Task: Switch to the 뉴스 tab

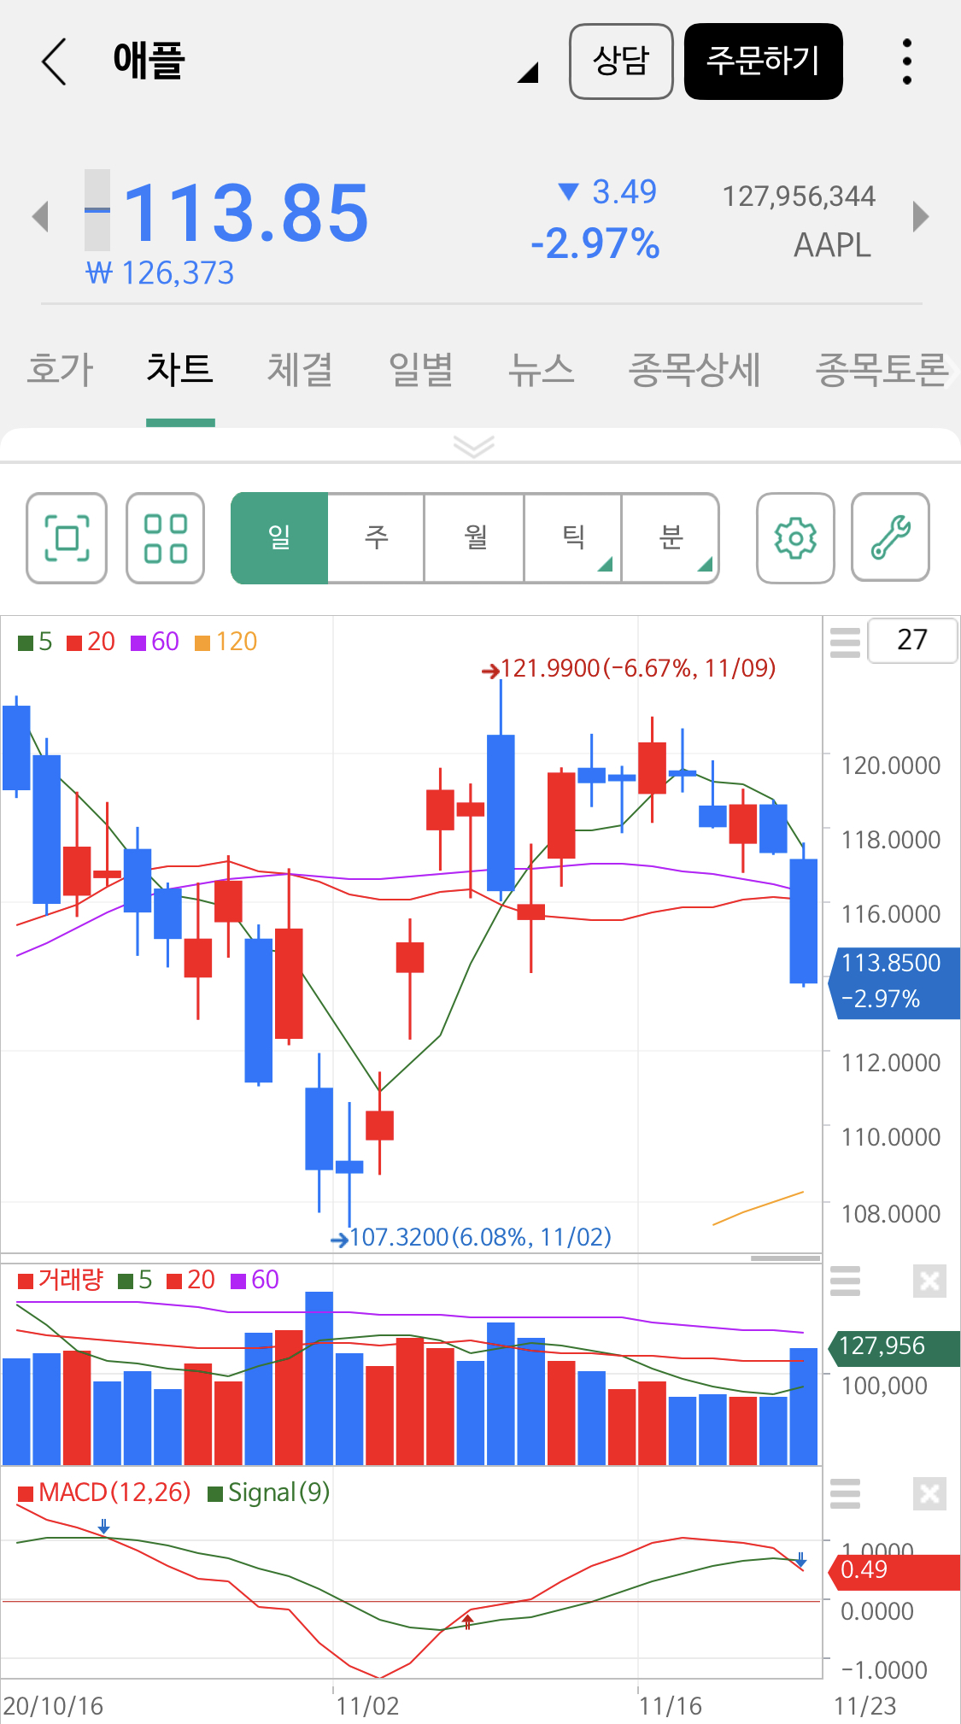Action: coord(541,370)
